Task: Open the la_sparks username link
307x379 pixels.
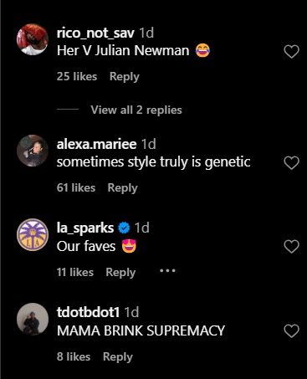Action: [x=85, y=228]
